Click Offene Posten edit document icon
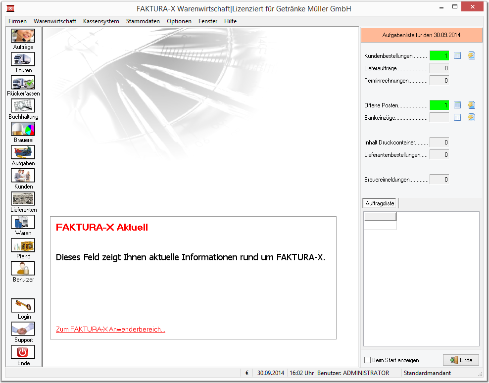Image resolution: width=489 pixels, height=383 pixels. pos(471,105)
